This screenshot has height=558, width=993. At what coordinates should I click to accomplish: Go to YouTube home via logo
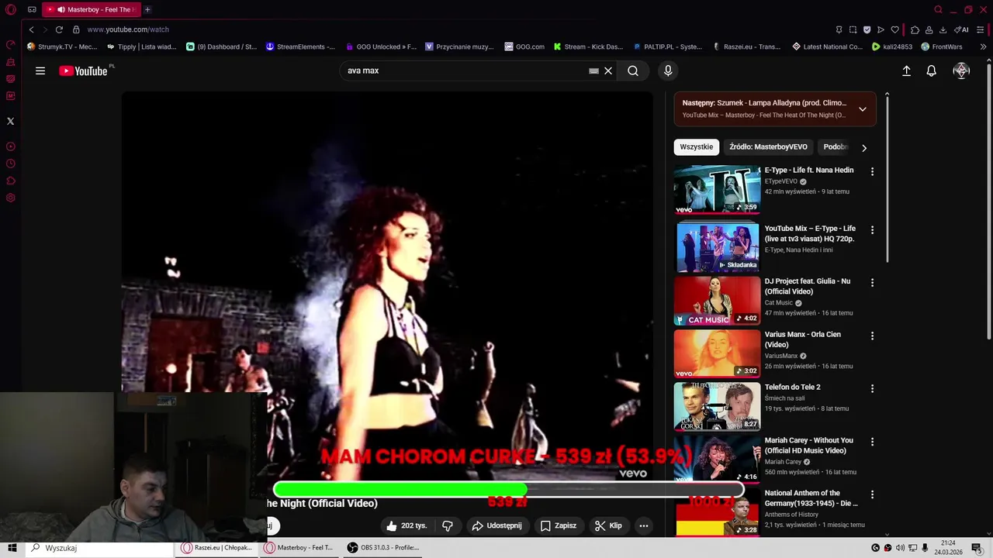point(83,71)
